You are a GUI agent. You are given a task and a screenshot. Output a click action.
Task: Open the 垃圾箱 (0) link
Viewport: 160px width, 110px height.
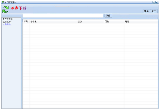[7, 24]
